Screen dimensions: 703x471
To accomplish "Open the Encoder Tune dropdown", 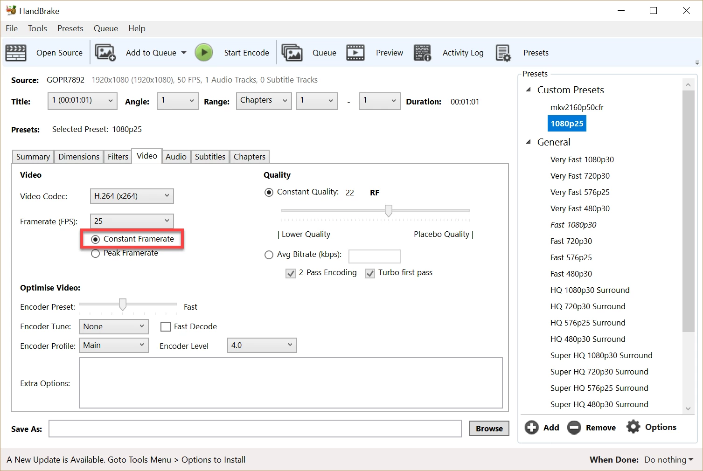I will pyautogui.click(x=114, y=326).
